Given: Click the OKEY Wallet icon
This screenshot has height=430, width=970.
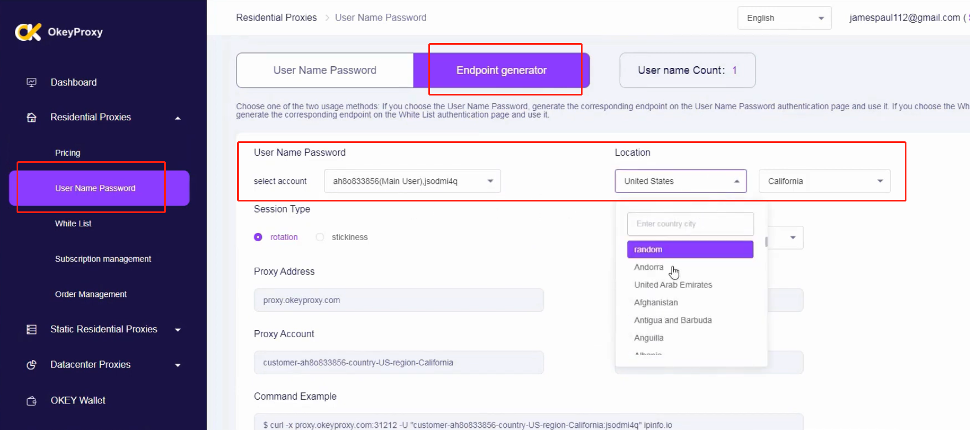Looking at the screenshot, I should 32,401.
